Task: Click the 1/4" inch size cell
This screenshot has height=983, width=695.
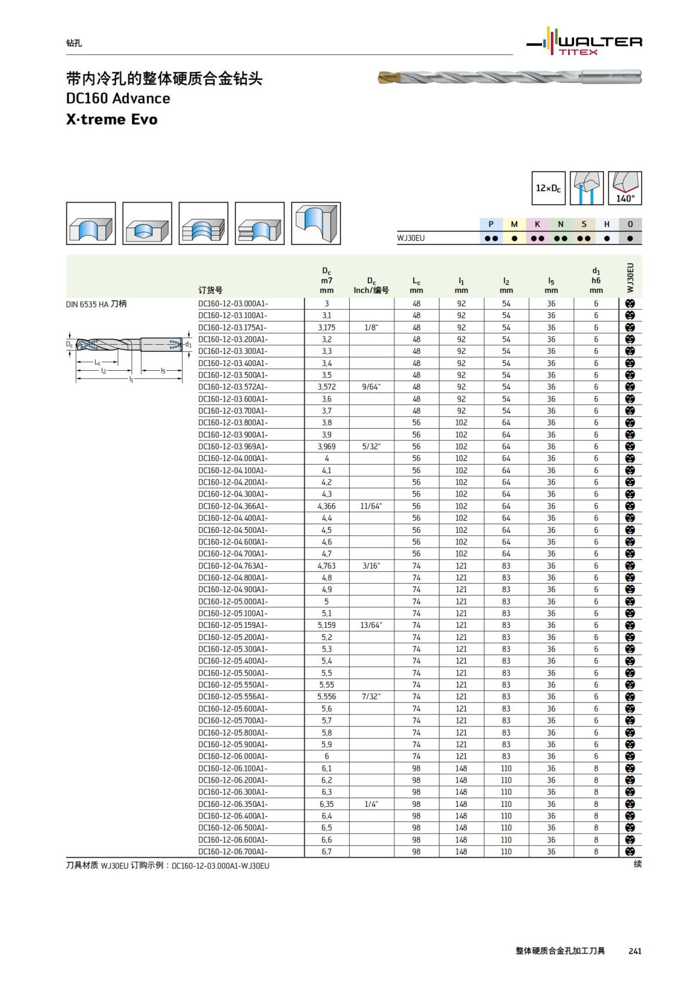Action: [371, 804]
